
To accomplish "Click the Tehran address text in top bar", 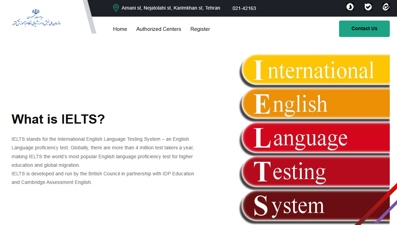I will point(171,8).
